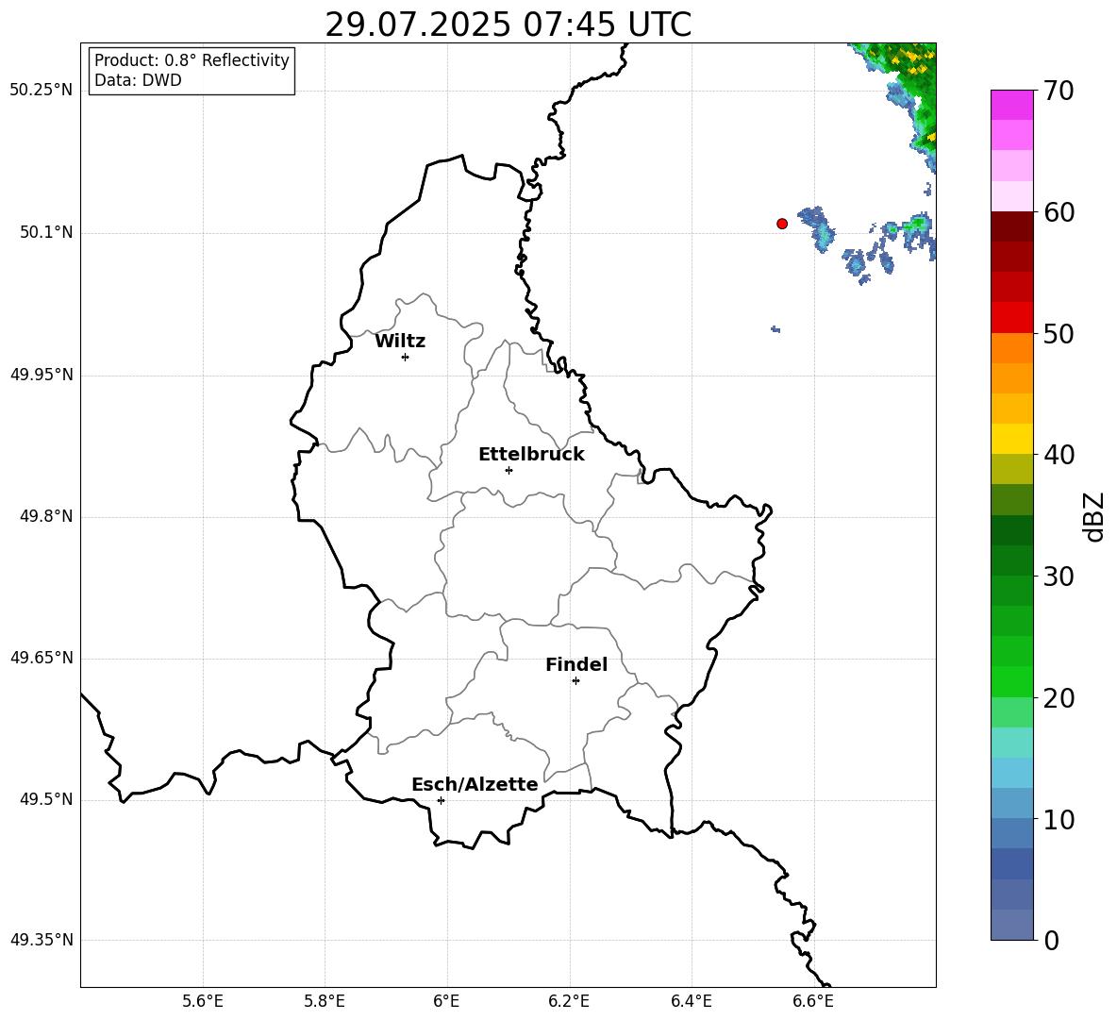The height and width of the screenshot is (1020, 1117).
Task: Click the 'Product: 0.8° Reflectivity' text
Action: 192,60
